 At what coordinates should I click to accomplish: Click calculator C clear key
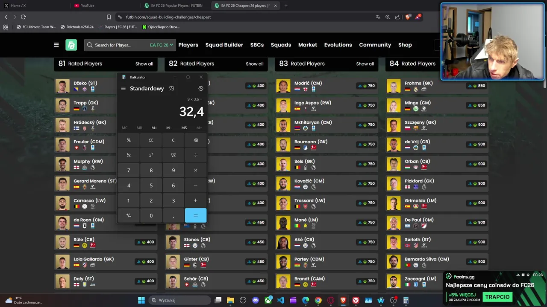point(173,140)
